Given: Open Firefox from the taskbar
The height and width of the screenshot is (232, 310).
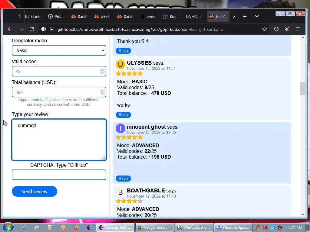Looking at the screenshot, I should [76, 227].
